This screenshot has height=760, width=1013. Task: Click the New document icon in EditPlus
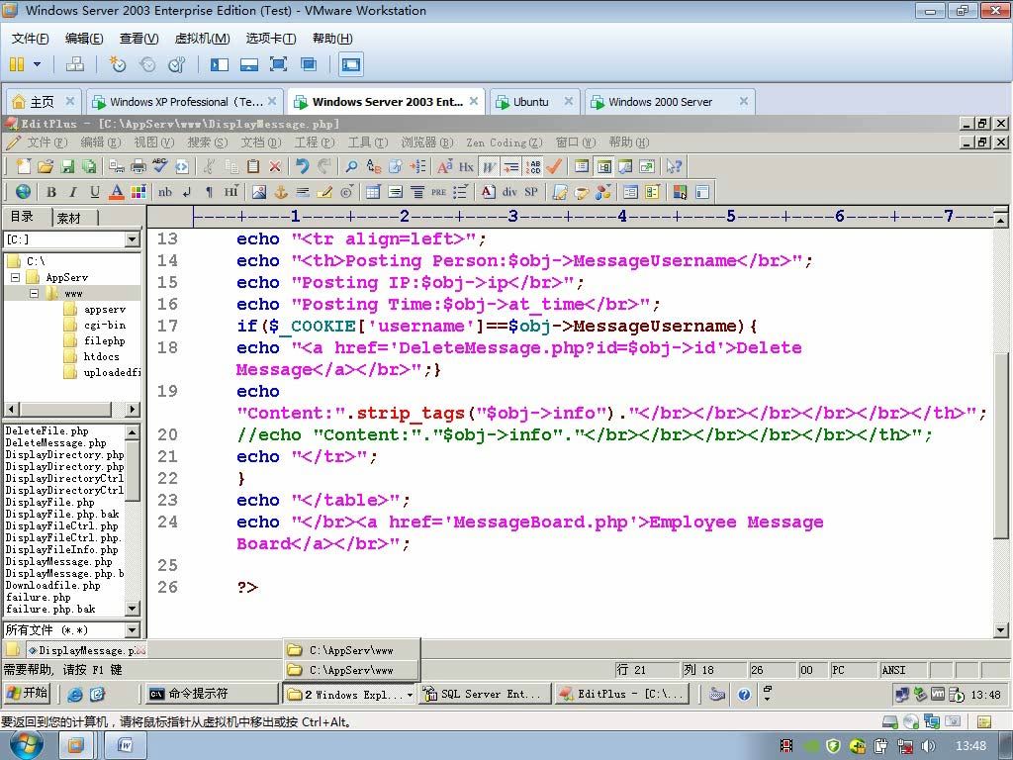pyautogui.click(x=24, y=166)
